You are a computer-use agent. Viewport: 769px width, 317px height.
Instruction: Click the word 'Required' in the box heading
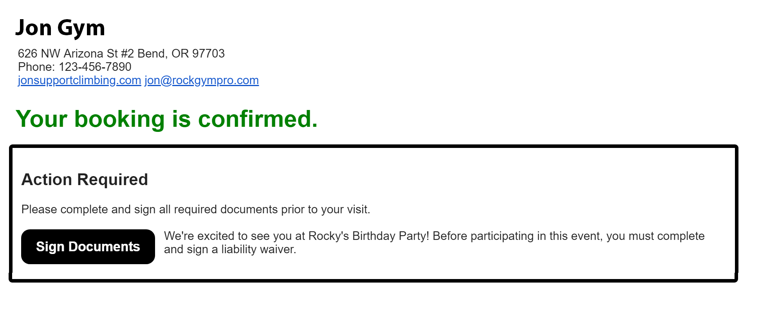click(x=113, y=180)
